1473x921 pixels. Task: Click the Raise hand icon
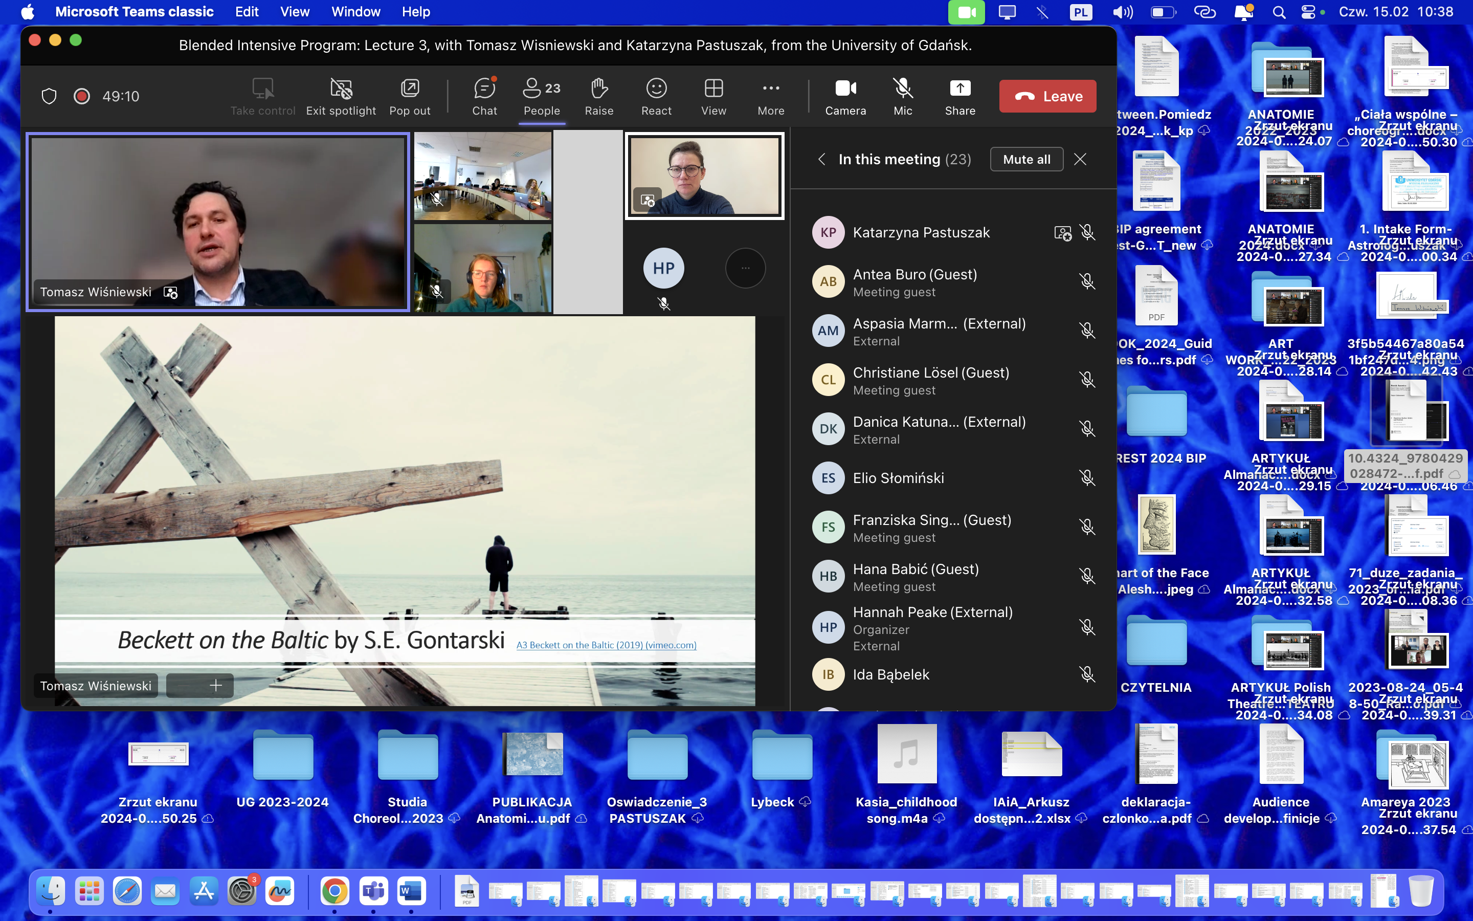599,96
